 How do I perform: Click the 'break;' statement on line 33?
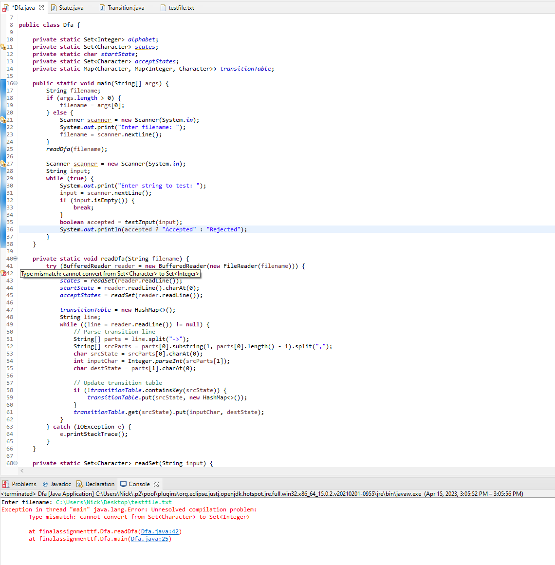tap(84, 207)
